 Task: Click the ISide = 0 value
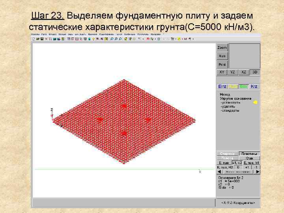coord(226,187)
